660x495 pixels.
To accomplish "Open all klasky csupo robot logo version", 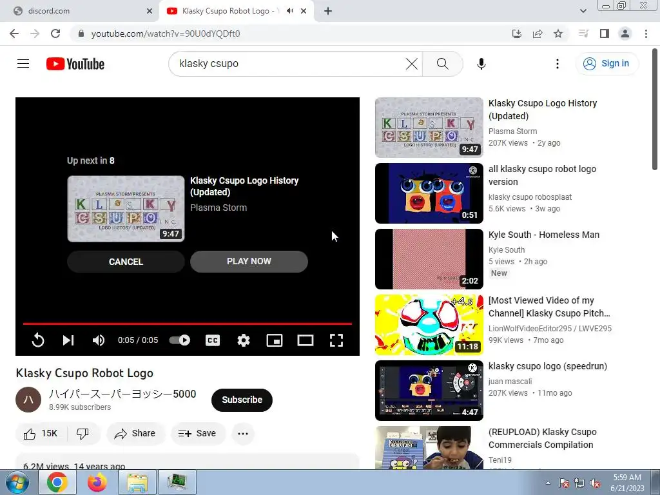I will pos(542,175).
